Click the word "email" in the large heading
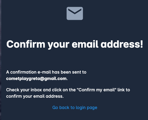Screen dimensions: 148x120 (85, 44)
